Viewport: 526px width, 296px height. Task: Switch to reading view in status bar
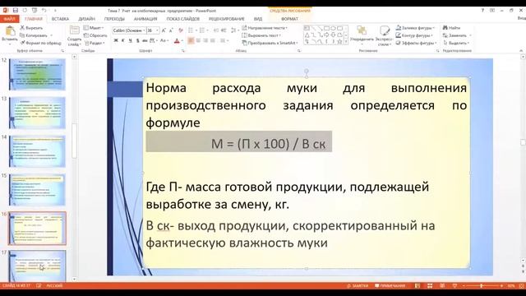click(x=442, y=286)
